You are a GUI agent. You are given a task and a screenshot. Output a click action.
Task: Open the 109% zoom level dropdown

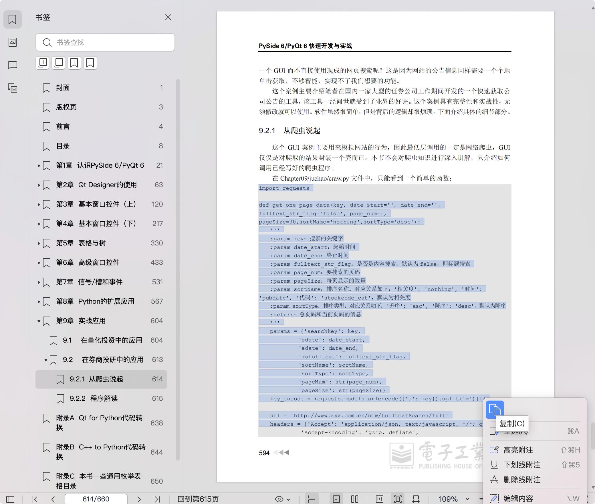(x=467, y=499)
